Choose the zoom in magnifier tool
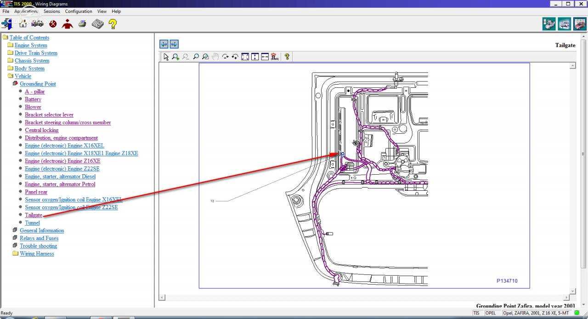 [x=176, y=57]
